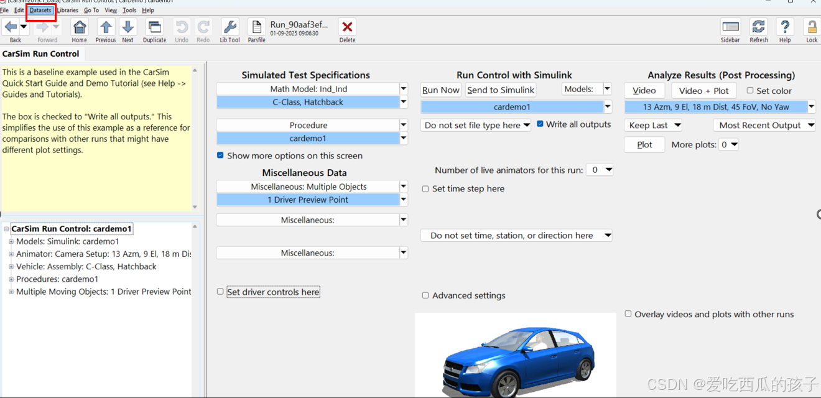Click the notes panel scroll-down arrow
This screenshot has height=398, width=821.
point(195,207)
